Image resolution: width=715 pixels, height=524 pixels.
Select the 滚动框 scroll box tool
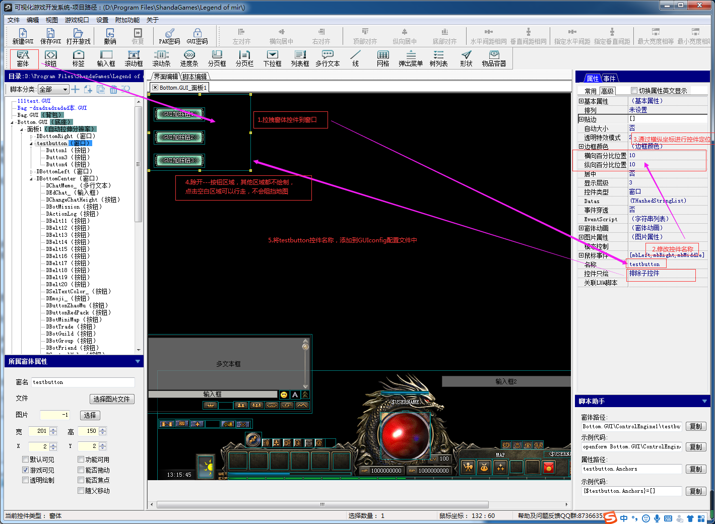[134, 59]
